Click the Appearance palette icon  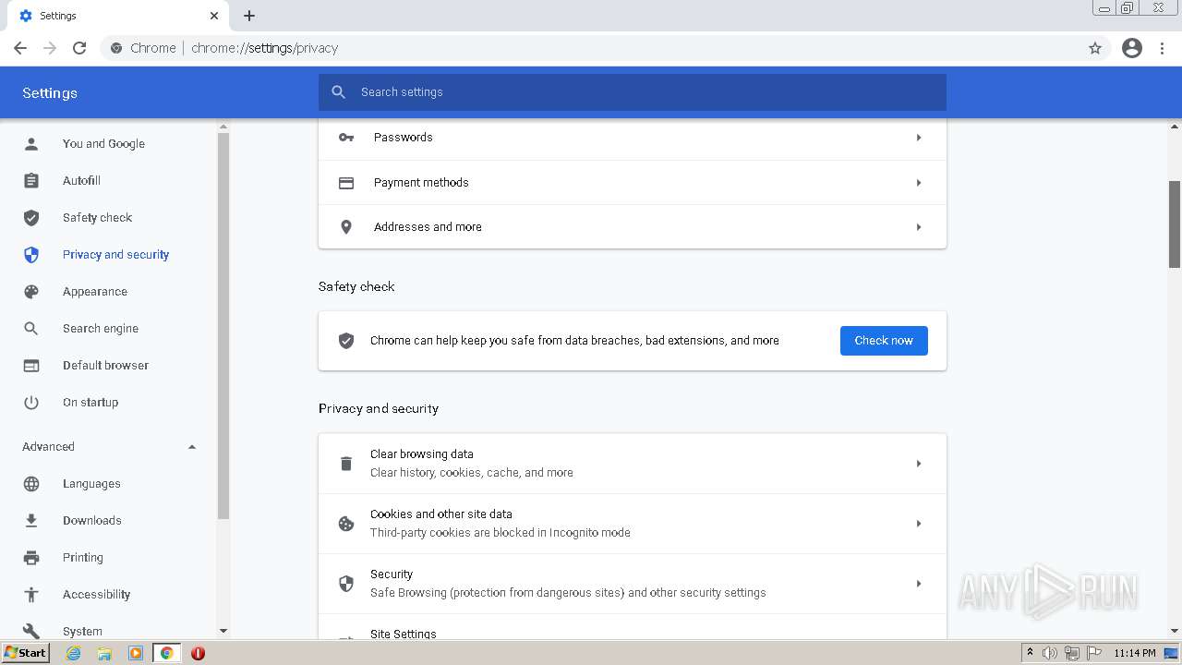(31, 292)
